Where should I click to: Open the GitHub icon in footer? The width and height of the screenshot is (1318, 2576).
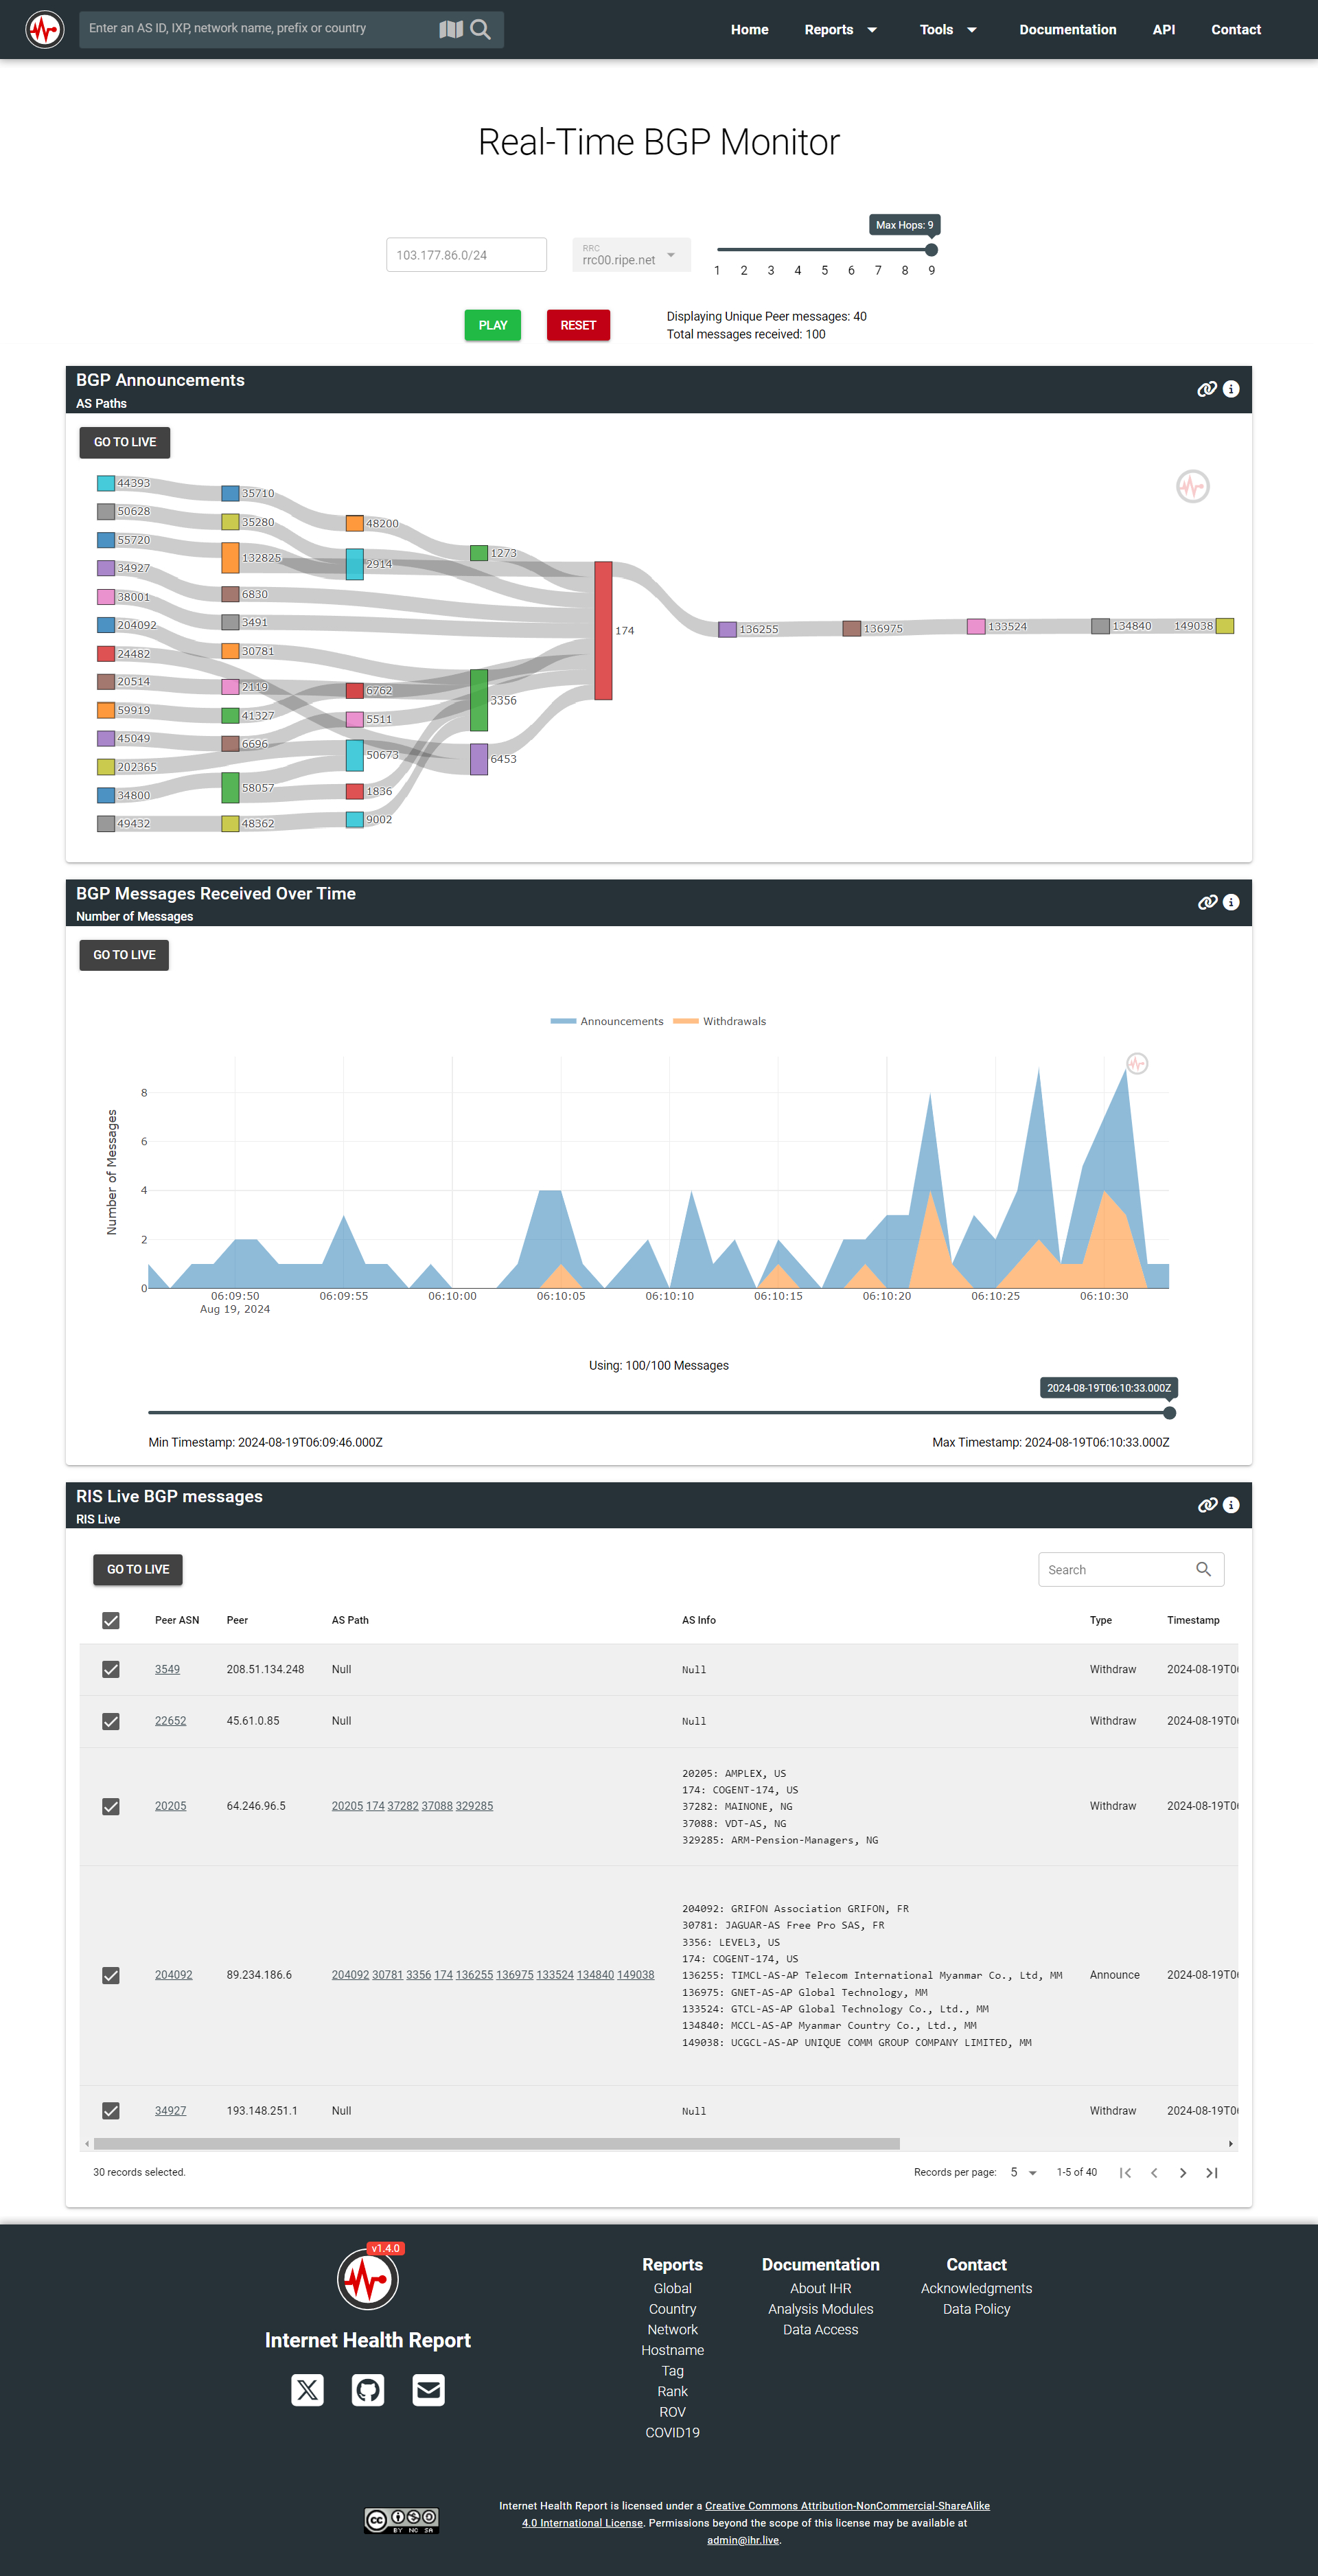pos(368,2390)
